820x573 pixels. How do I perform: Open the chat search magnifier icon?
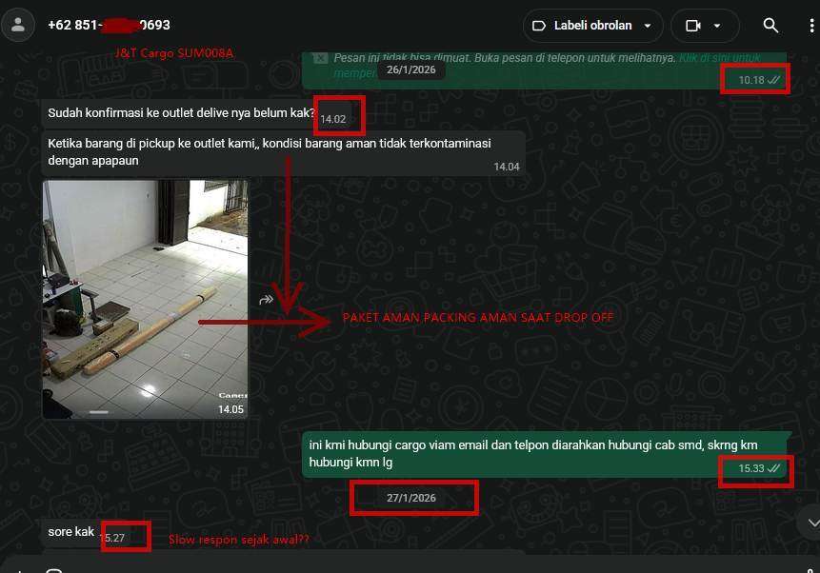770,26
